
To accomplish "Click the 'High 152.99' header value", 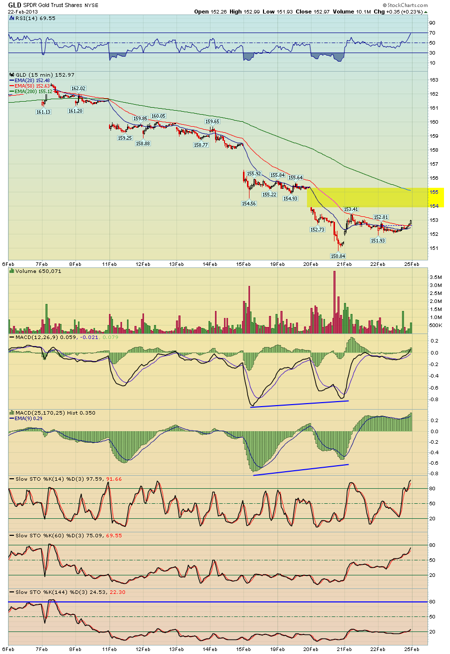I will click(x=243, y=12).
